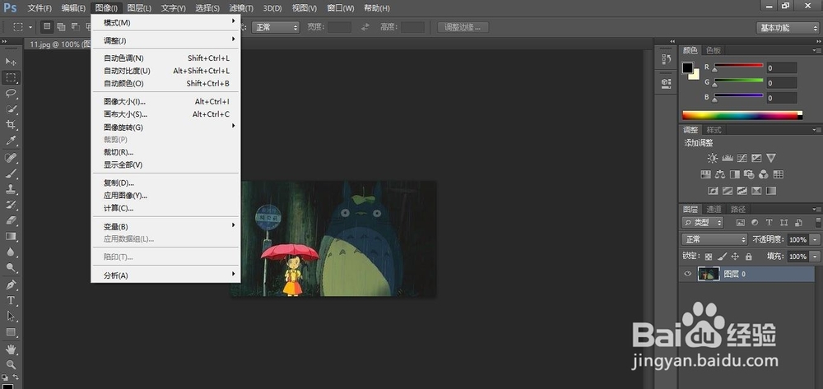
Task: Toggle lock position in Layers panel
Action: tap(735, 257)
